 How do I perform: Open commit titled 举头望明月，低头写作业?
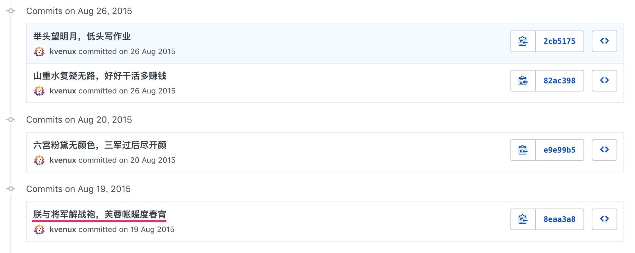[82, 36]
